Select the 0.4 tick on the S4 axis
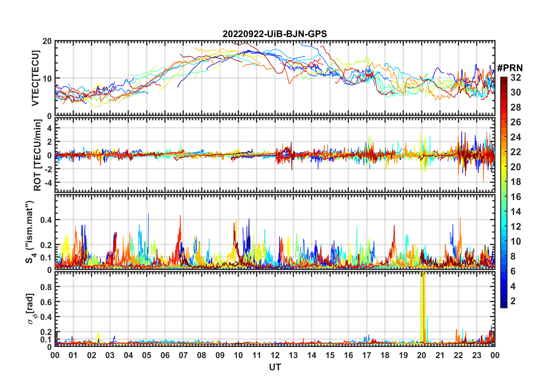 pyautogui.click(x=46, y=220)
